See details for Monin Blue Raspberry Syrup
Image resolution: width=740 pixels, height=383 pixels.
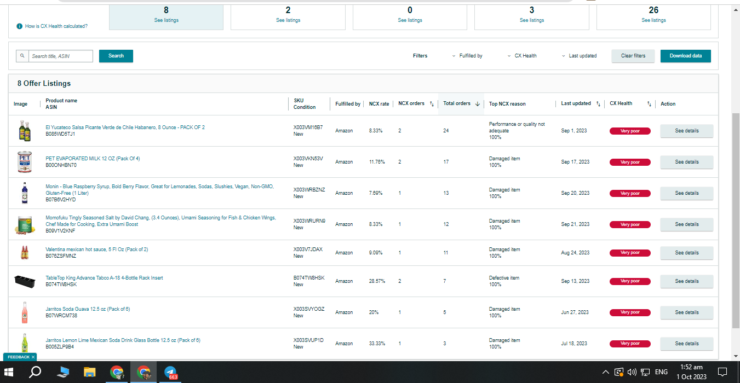(x=687, y=193)
